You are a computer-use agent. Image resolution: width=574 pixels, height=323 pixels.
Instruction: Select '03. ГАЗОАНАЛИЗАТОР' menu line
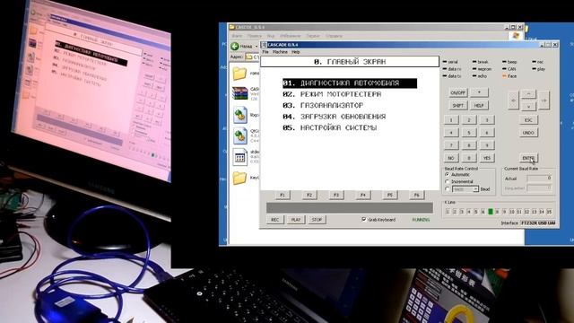point(323,106)
